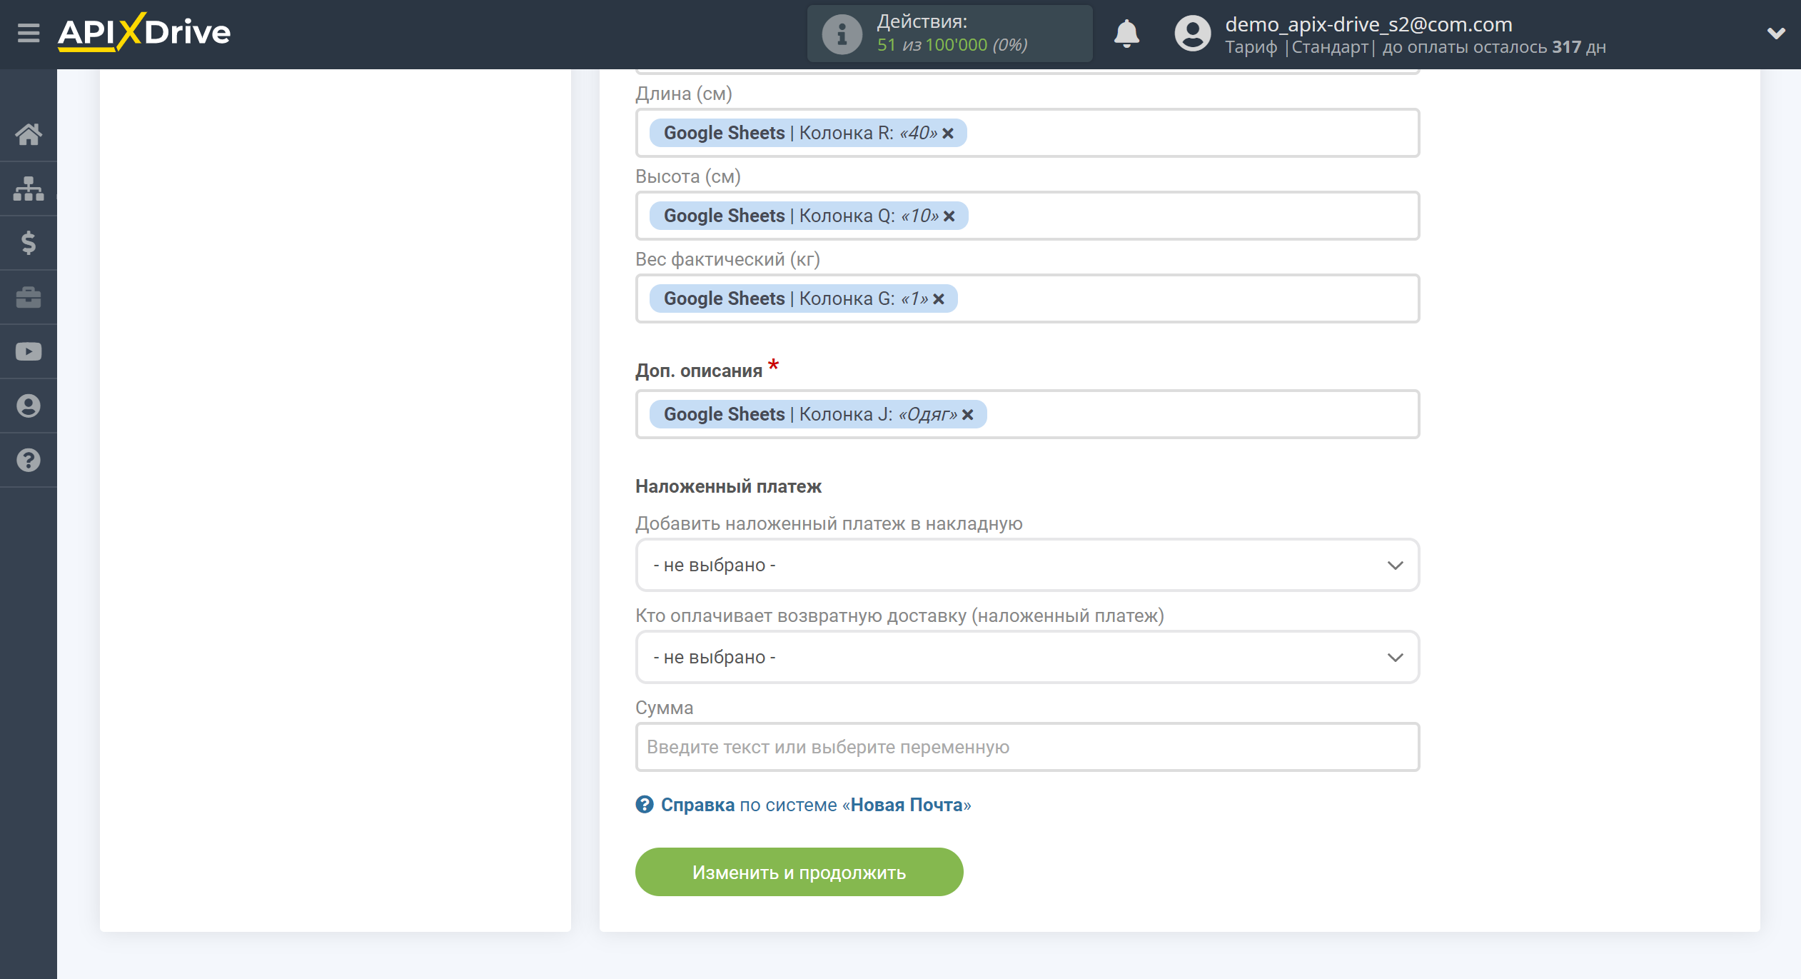Open Добавить наложенный платеж dropdown
Image resolution: width=1801 pixels, height=979 pixels.
[x=1027, y=565]
